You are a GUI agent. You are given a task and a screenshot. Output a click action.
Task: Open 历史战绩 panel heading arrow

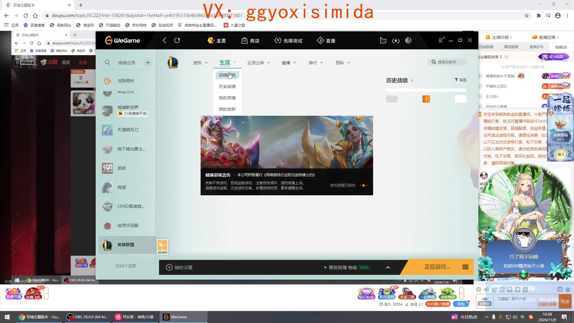point(412,80)
